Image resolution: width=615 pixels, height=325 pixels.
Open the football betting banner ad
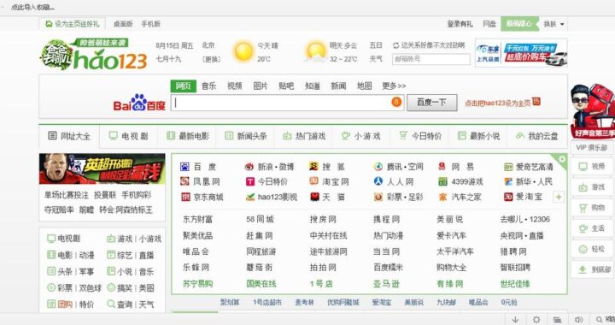tap(102, 168)
